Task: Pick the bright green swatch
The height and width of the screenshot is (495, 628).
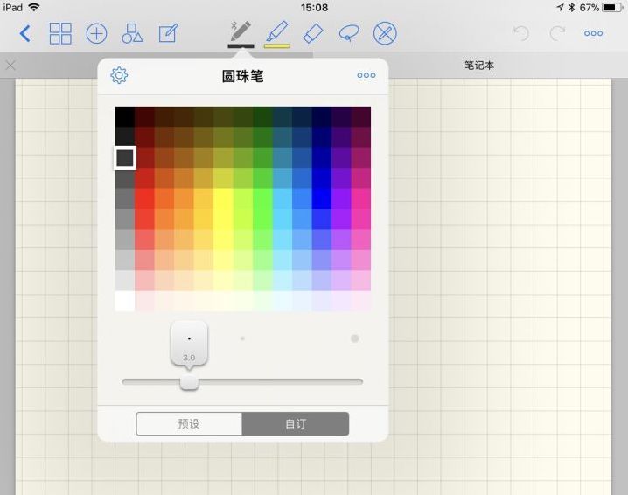Action: pyautogui.click(x=262, y=199)
